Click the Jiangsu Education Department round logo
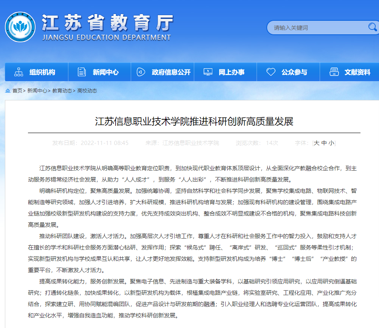The width and height of the screenshot is (379, 328). point(20,27)
